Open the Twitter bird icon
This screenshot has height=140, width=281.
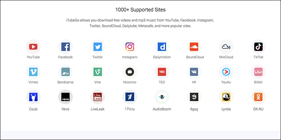coord(98,47)
